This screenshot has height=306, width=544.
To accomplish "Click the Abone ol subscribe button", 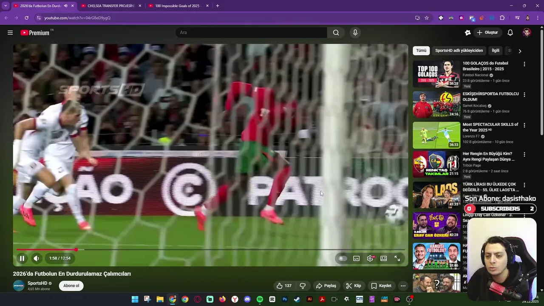I will click(71, 286).
